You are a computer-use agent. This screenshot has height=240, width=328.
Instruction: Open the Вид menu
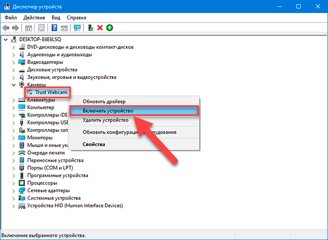(56, 18)
